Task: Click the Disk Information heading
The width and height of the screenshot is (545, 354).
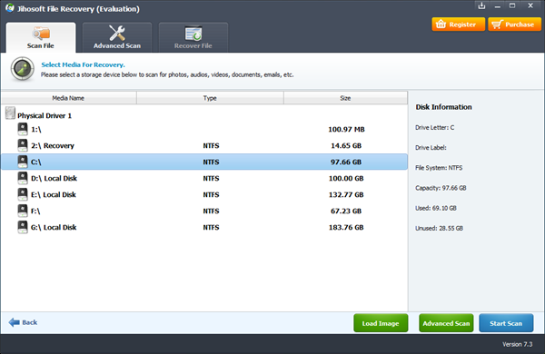Action: pos(444,107)
